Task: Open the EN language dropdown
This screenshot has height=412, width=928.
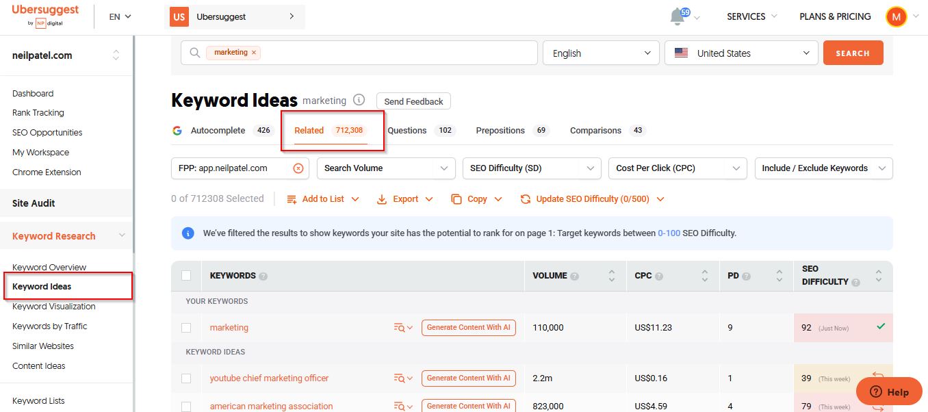Action: pos(120,16)
